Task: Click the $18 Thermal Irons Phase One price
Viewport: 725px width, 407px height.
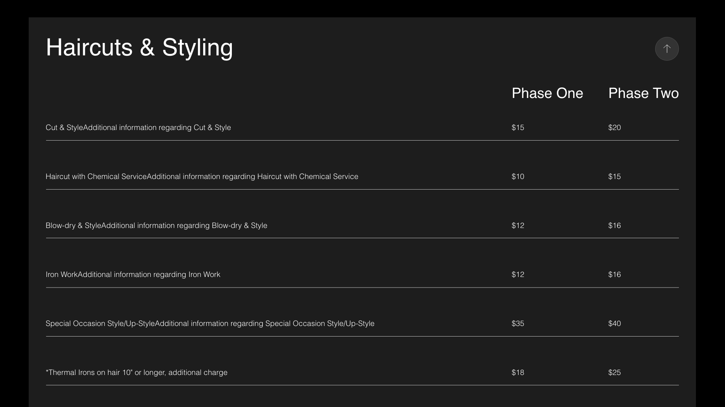Action: (518, 372)
